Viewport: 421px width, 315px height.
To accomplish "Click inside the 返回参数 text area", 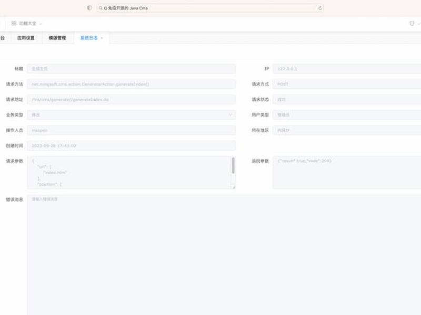I will 347,173.
